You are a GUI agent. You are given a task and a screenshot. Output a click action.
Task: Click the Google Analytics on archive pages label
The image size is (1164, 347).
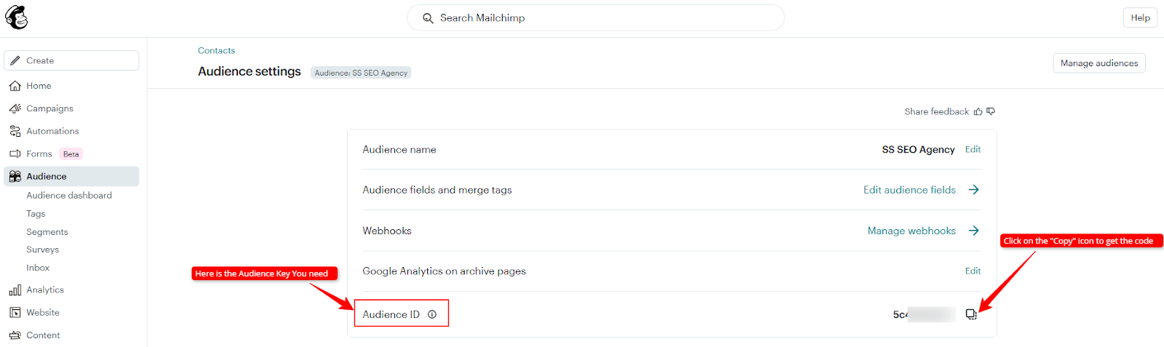[444, 271]
